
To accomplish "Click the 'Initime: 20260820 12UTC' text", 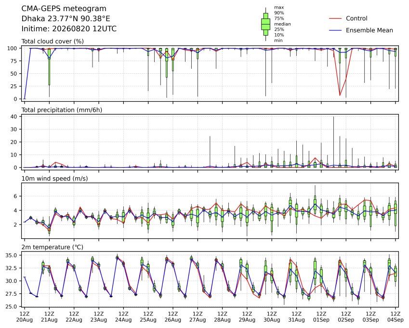I will [69, 29].
